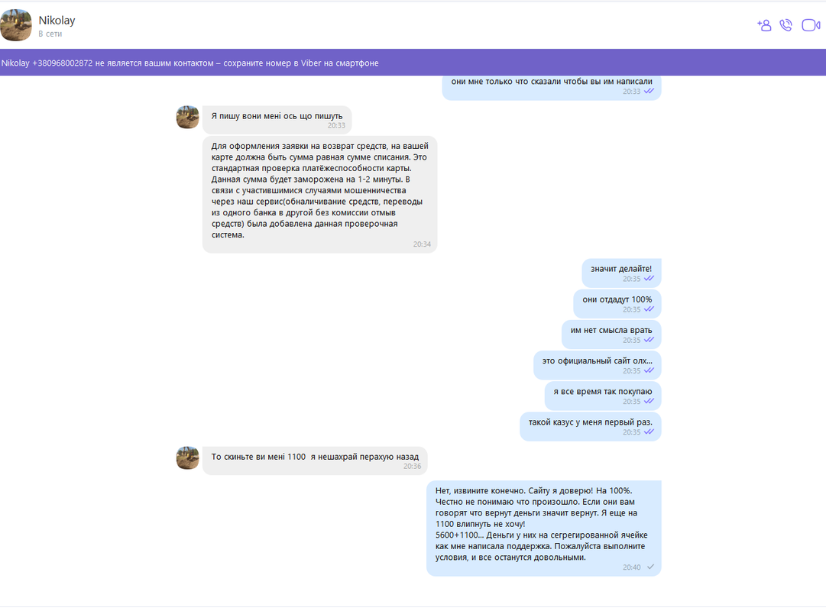Click the purple 'not your contact' banner
Screen dimensions: 826x611
(x=413, y=63)
